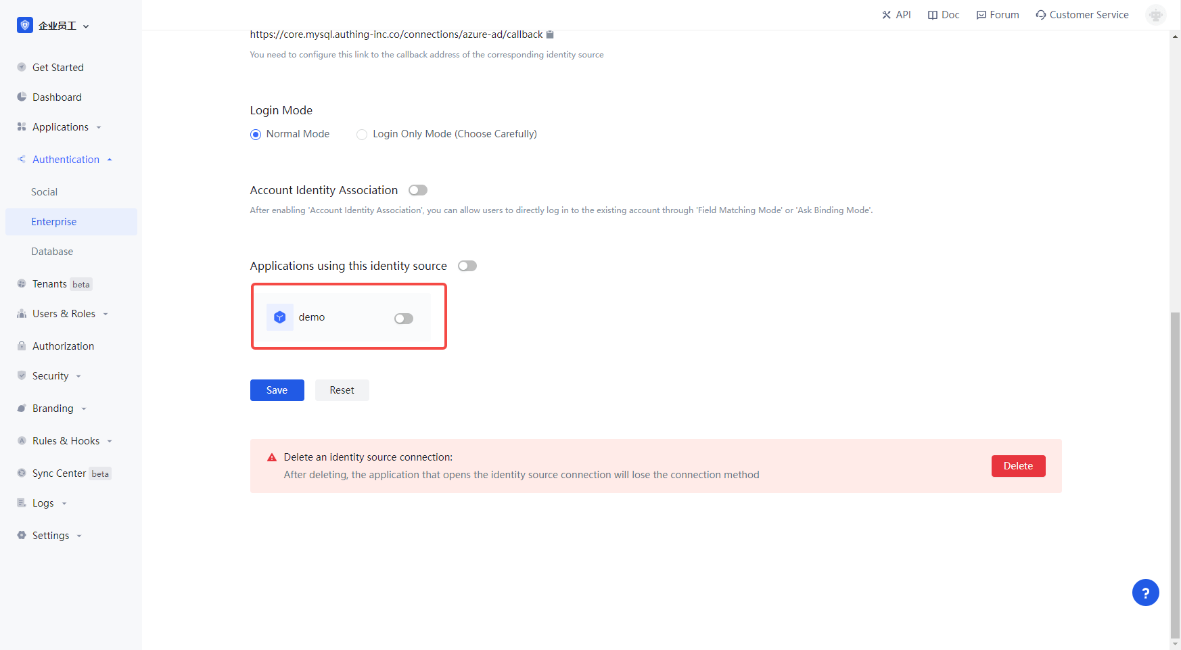Enable Account Identity Association toggle
Image resolution: width=1181 pixels, height=650 pixels.
click(418, 190)
